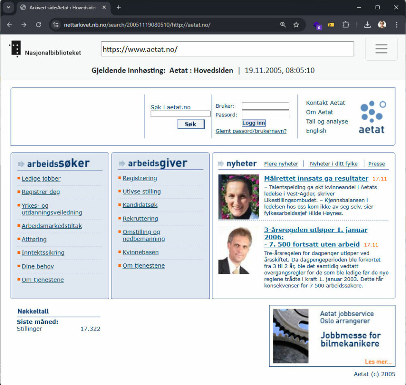
Task: Bookmark this page with star icon
Action: click(296, 25)
